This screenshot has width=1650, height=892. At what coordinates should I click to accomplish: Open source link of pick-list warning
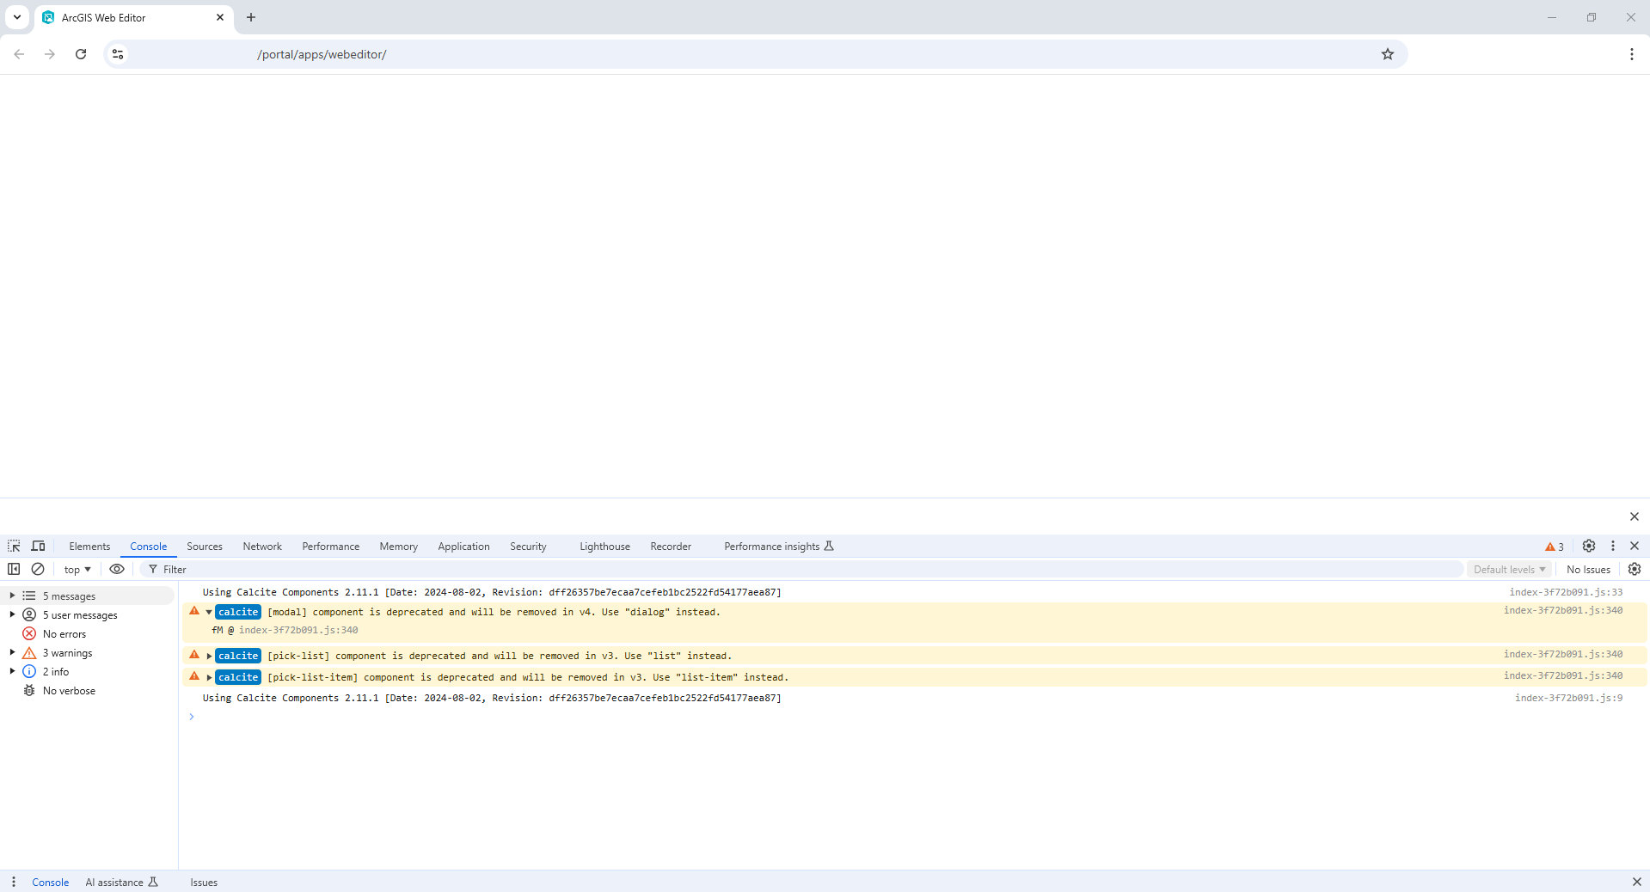1562,654
